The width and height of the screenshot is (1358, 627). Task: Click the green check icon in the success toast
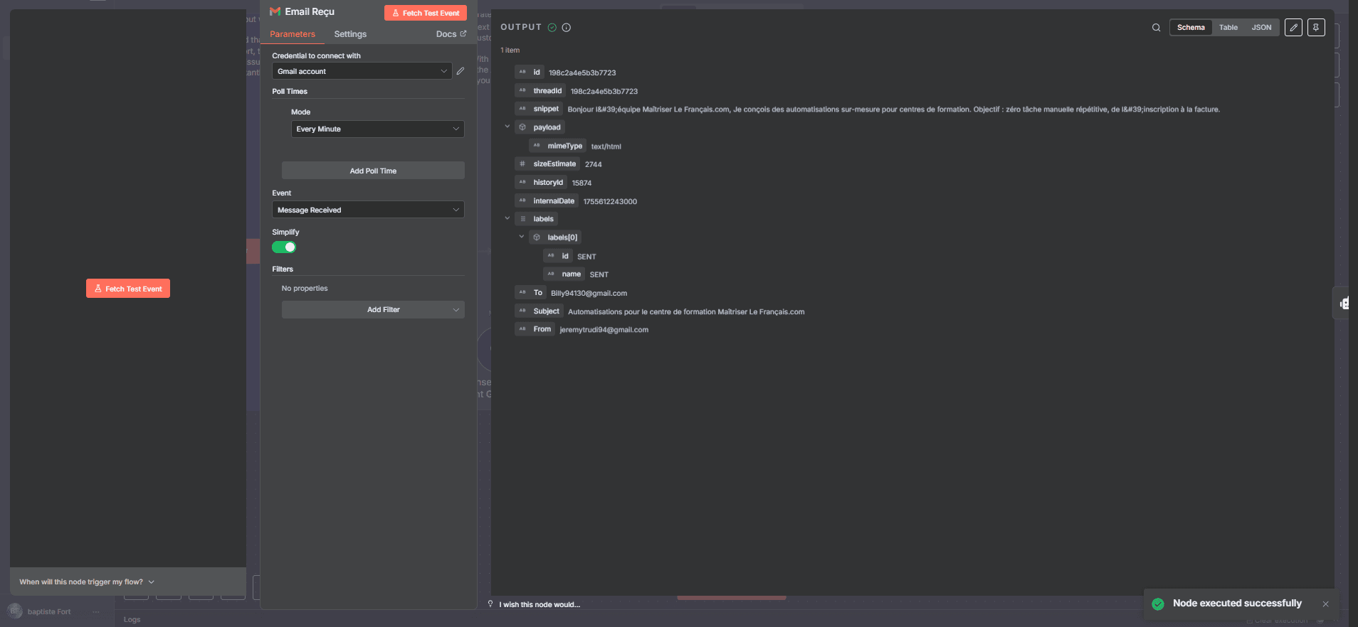pos(1158,604)
